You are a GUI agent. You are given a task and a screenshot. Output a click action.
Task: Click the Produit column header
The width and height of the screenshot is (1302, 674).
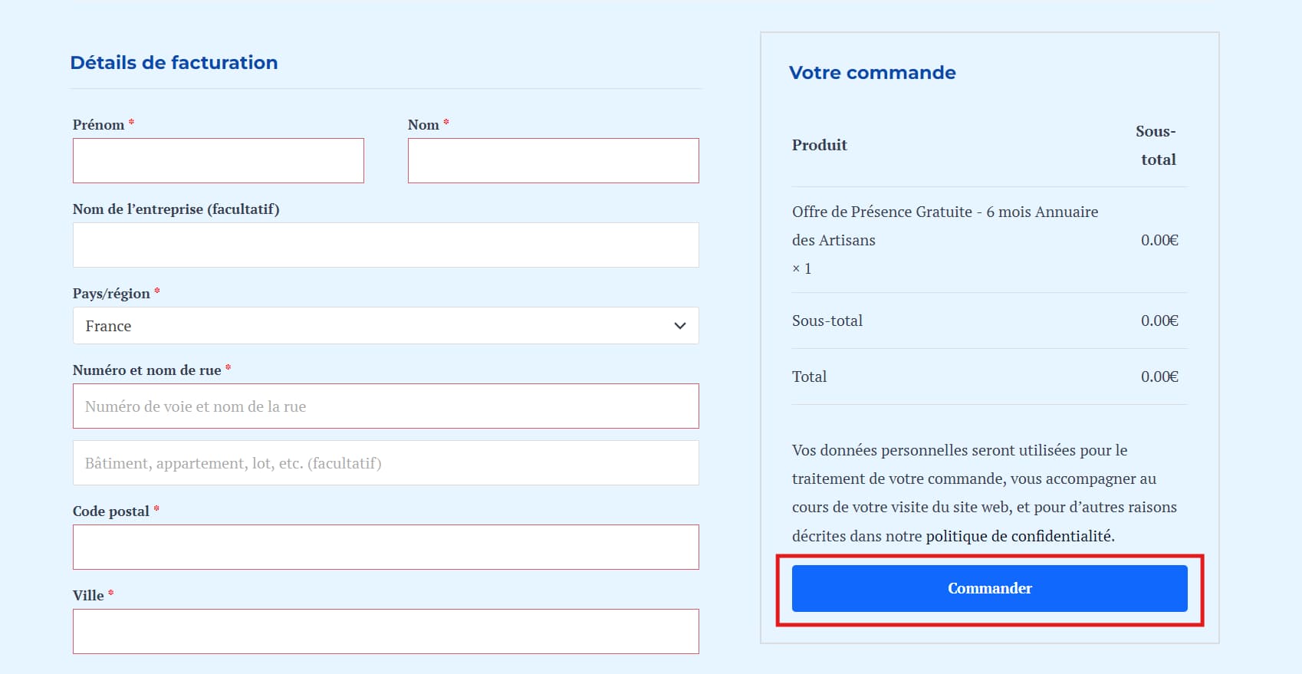[x=820, y=145]
